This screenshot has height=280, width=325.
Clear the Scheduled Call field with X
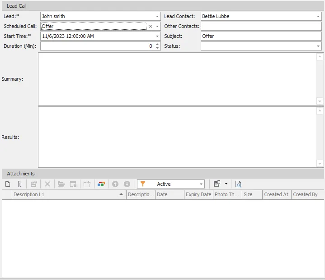coord(151,26)
